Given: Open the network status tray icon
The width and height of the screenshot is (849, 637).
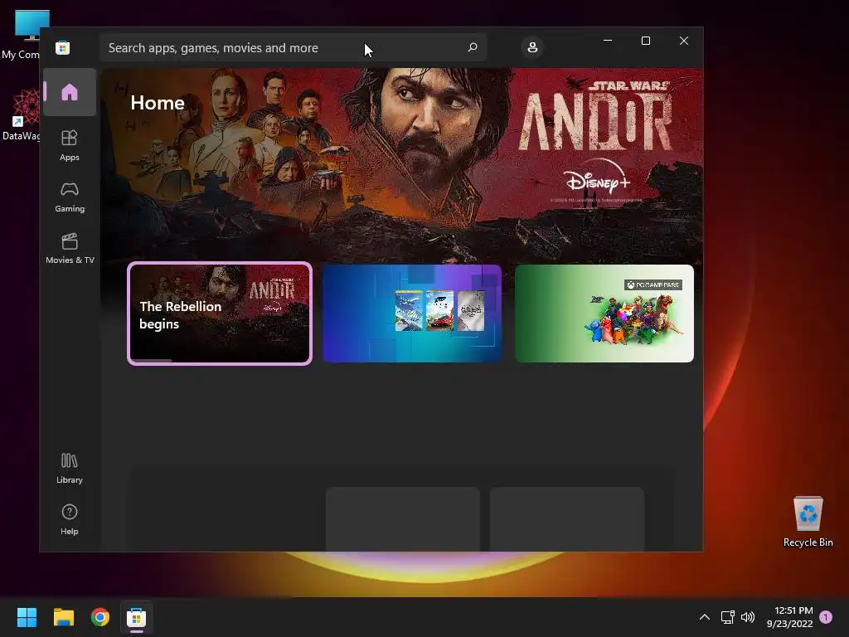Looking at the screenshot, I should pyautogui.click(x=728, y=617).
